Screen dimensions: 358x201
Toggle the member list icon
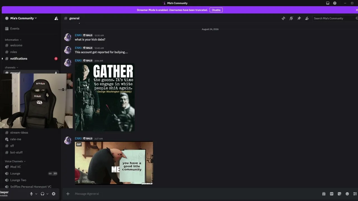tap(307, 18)
